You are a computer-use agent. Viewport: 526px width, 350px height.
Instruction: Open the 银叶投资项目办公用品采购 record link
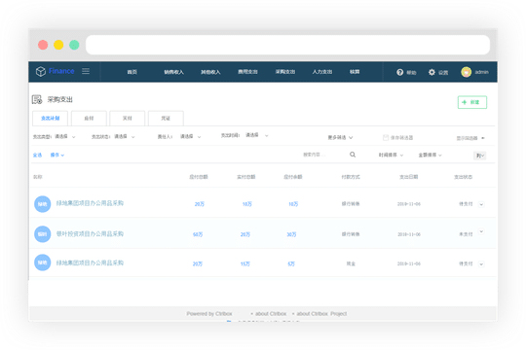(90, 233)
